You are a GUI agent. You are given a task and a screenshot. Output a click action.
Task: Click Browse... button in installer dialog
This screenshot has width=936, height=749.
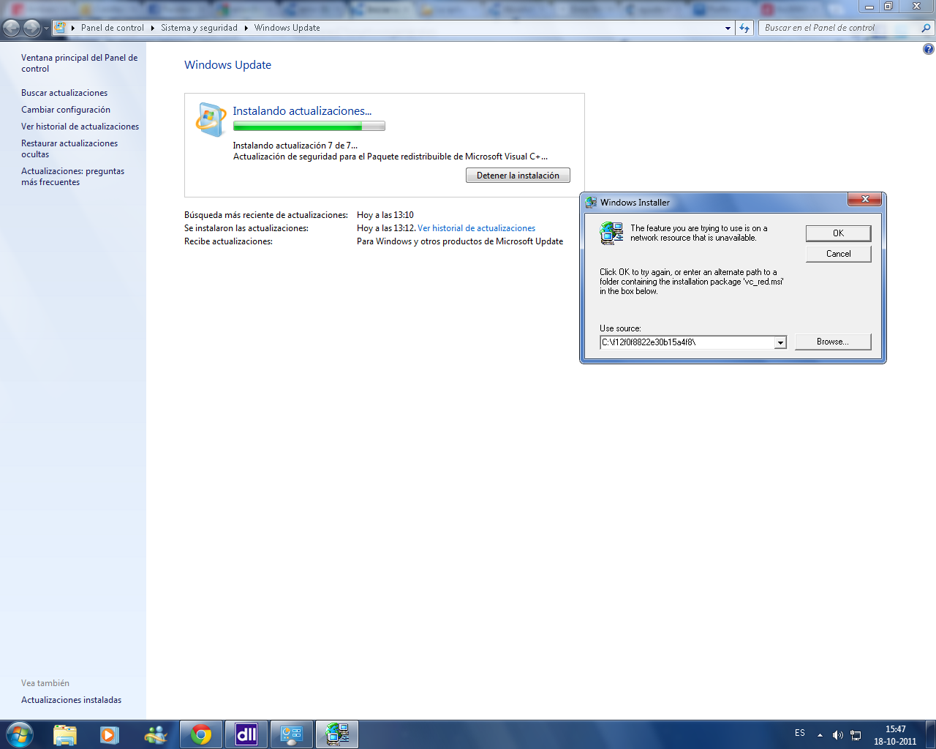click(833, 342)
